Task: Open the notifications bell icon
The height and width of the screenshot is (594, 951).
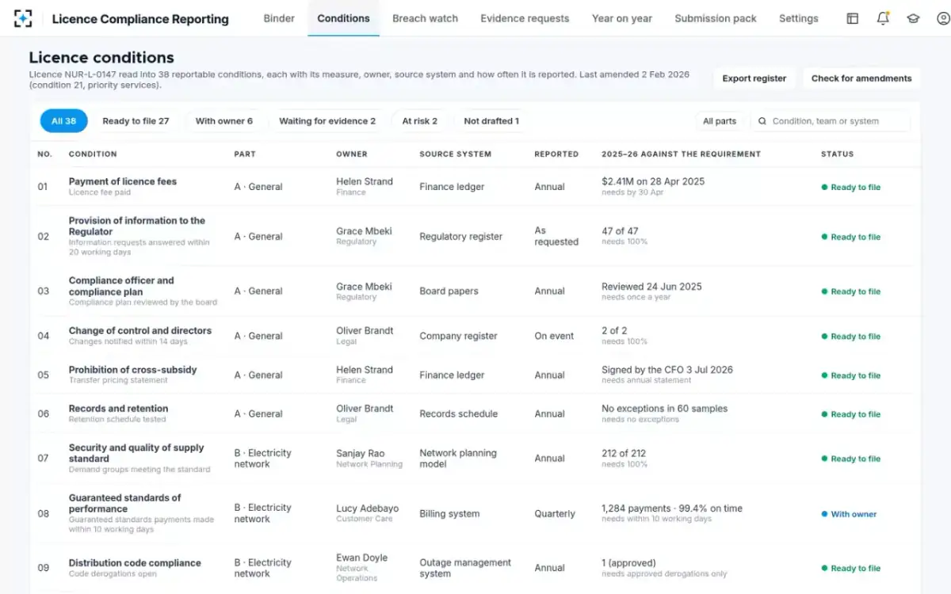Action: point(883,18)
